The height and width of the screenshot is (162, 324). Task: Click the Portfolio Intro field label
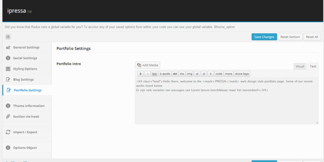coord(69,64)
